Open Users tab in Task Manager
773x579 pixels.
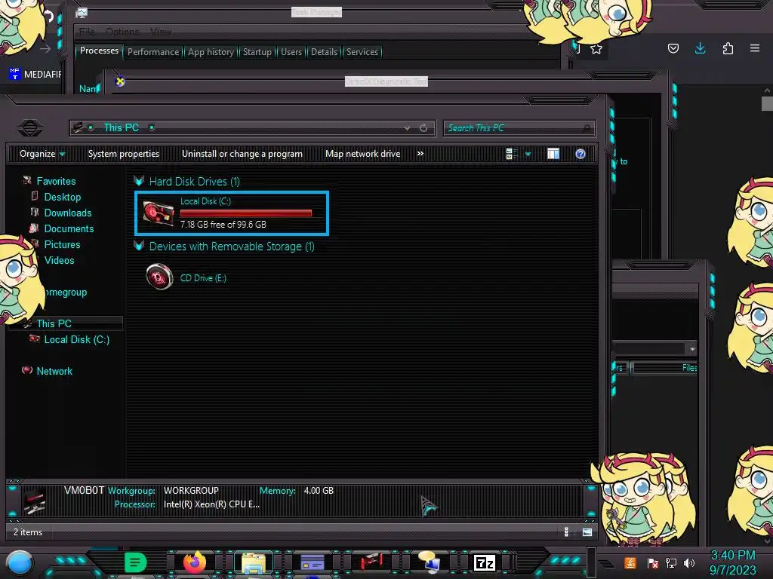291,52
